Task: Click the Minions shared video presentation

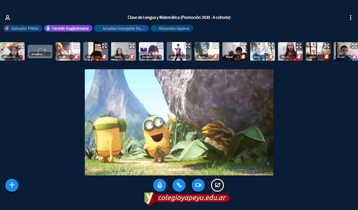Action: 179,122
